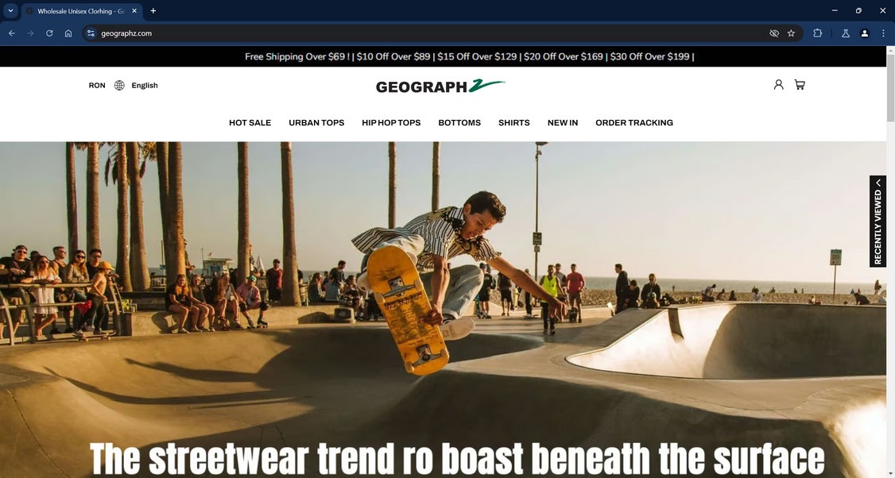Open NEW IN menu
The width and height of the screenshot is (895, 478).
tap(563, 122)
